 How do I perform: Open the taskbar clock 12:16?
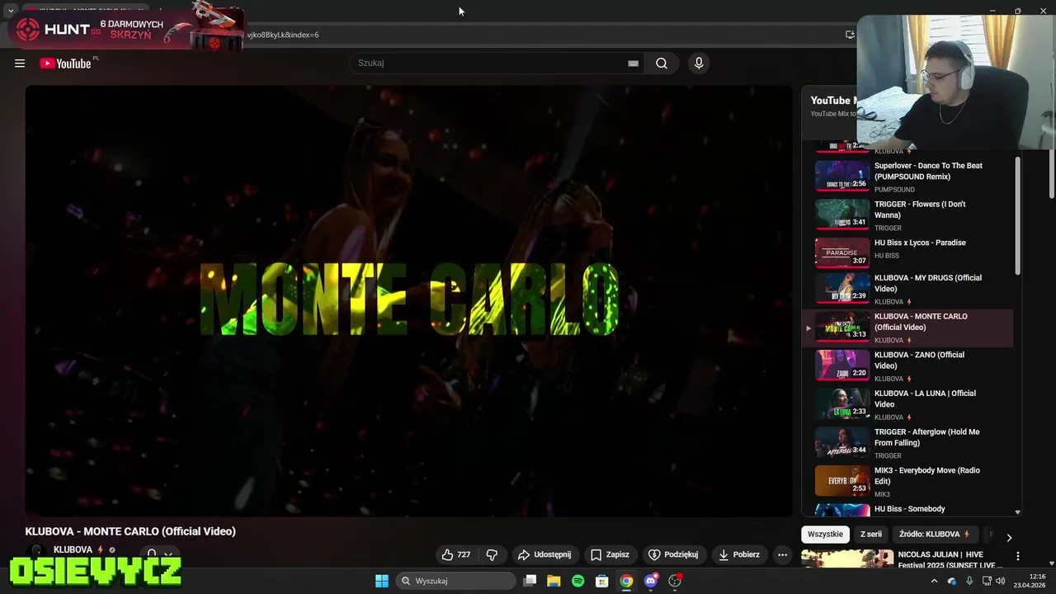coord(1030,581)
